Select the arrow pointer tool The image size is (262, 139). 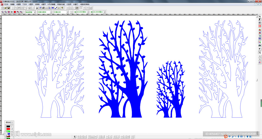pos(260,16)
